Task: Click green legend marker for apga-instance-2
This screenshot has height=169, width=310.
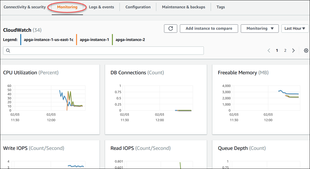Action: 112,40
